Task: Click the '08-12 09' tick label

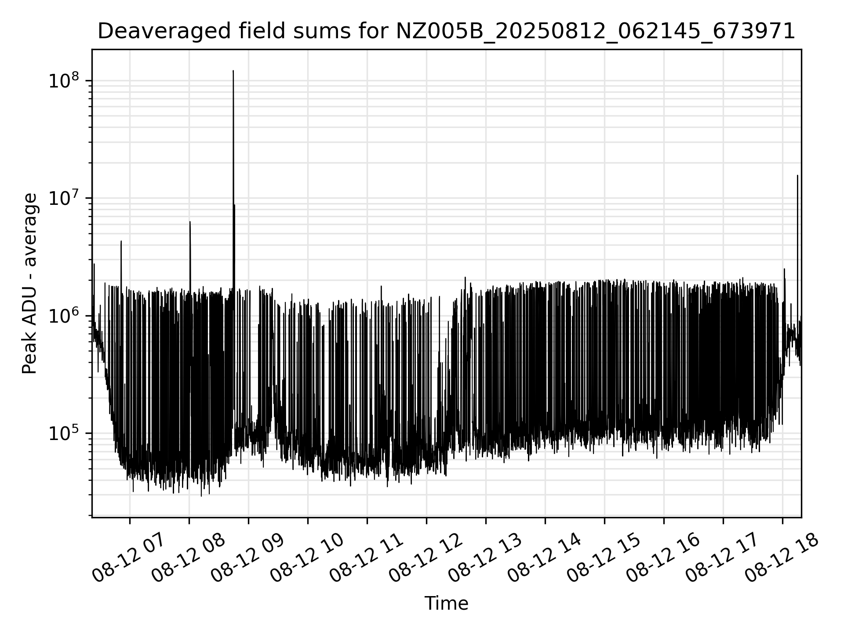Action: click(247, 557)
